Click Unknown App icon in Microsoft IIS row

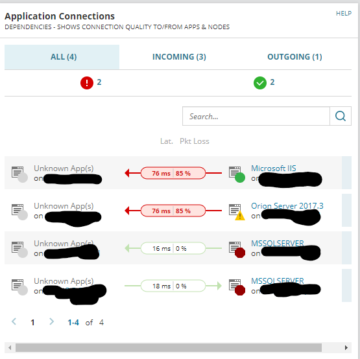click(19, 174)
